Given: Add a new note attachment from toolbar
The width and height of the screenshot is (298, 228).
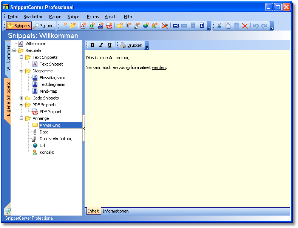Looking at the screenshot, I should tap(120, 25).
